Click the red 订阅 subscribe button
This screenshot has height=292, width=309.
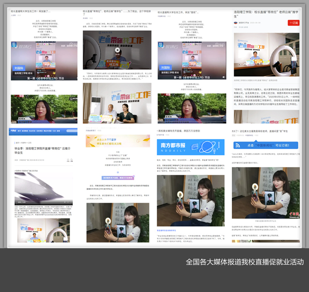coord(294,23)
